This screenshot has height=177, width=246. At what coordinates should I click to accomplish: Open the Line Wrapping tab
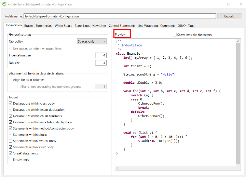pyautogui.click(x=148, y=26)
